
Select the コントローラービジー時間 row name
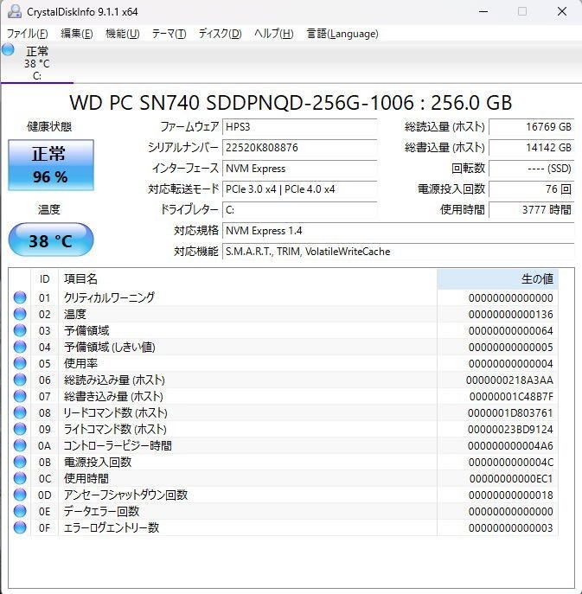pos(118,445)
